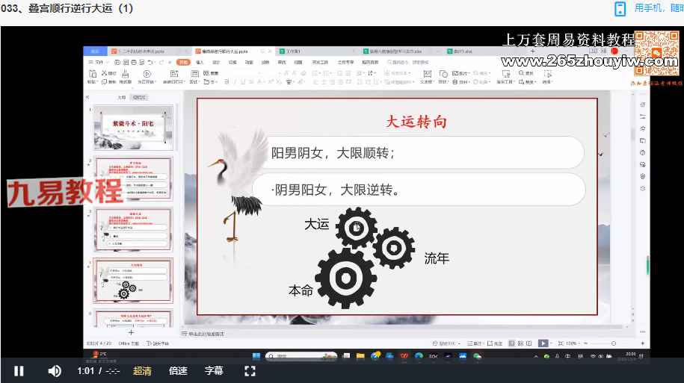Open the 超清 video quality menu
This screenshot has height=383, width=684.
(142, 371)
